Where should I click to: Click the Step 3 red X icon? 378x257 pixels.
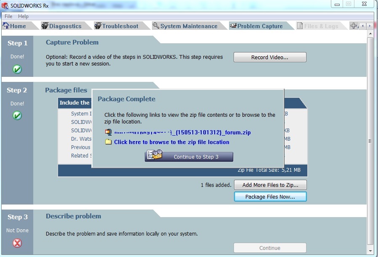[17, 243]
